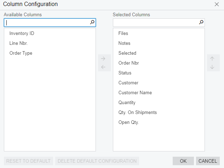Select the Open Qty. column entry
224x168 pixels.
click(x=159, y=122)
